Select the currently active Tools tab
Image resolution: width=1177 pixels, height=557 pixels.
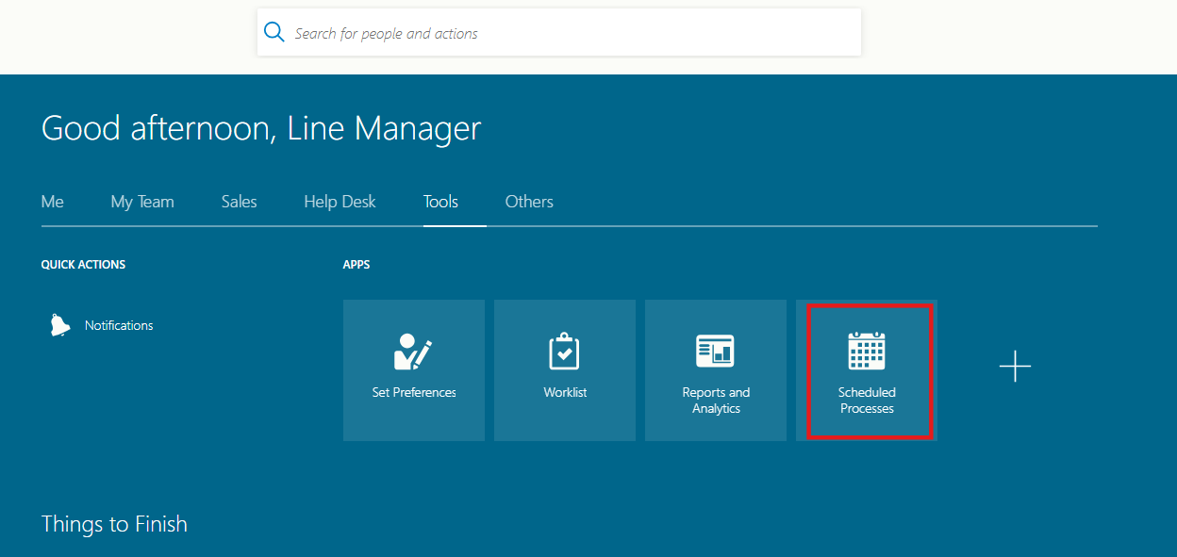(x=440, y=201)
